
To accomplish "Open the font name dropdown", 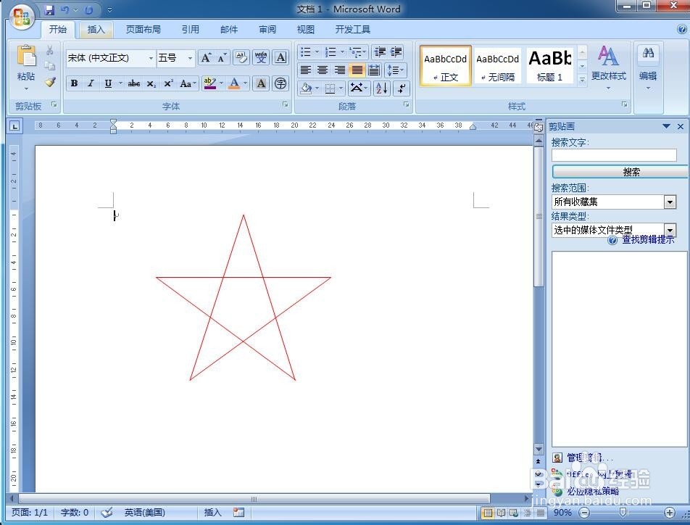I will click(x=151, y=58).
